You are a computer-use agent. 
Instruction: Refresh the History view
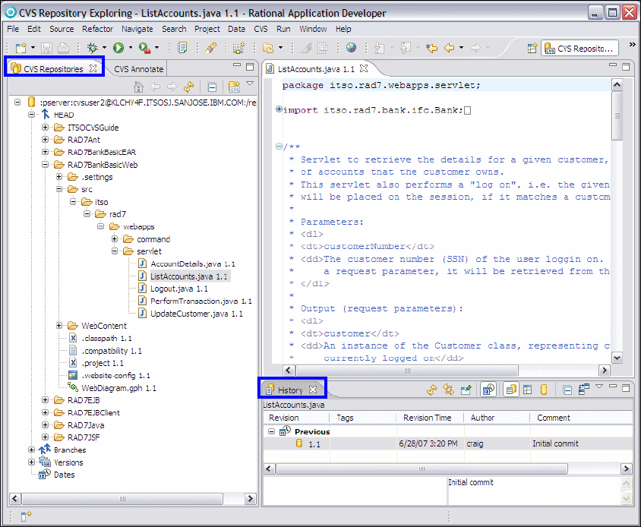[431, 390]
